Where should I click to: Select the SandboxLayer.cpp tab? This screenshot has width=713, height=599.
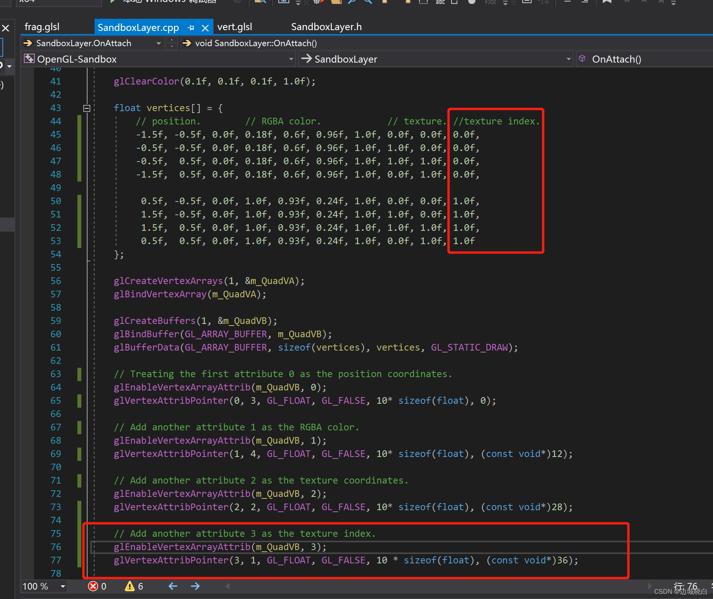pyautogui.click(x=138, y=27)
